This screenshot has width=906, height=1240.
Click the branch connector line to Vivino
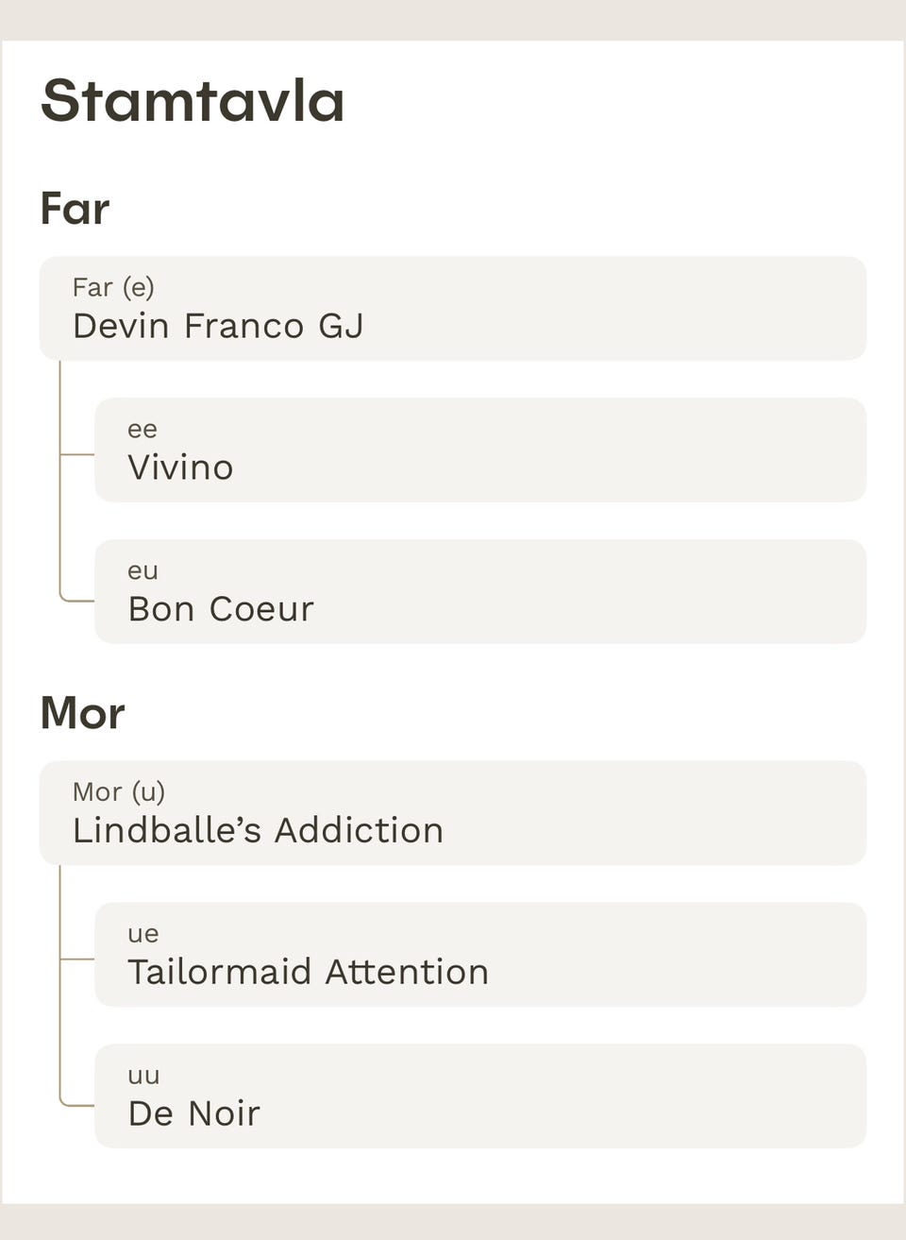(77, 454)
